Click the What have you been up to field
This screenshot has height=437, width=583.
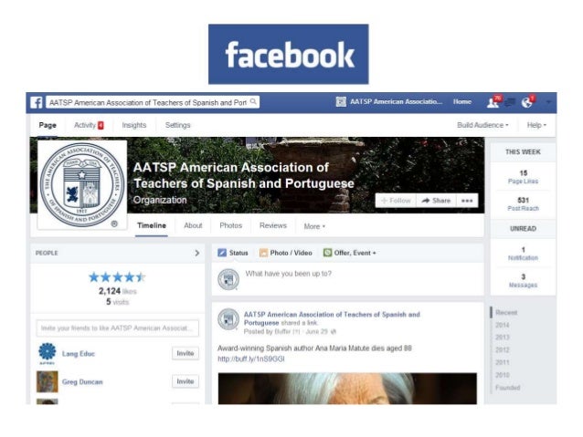point(288,274)
